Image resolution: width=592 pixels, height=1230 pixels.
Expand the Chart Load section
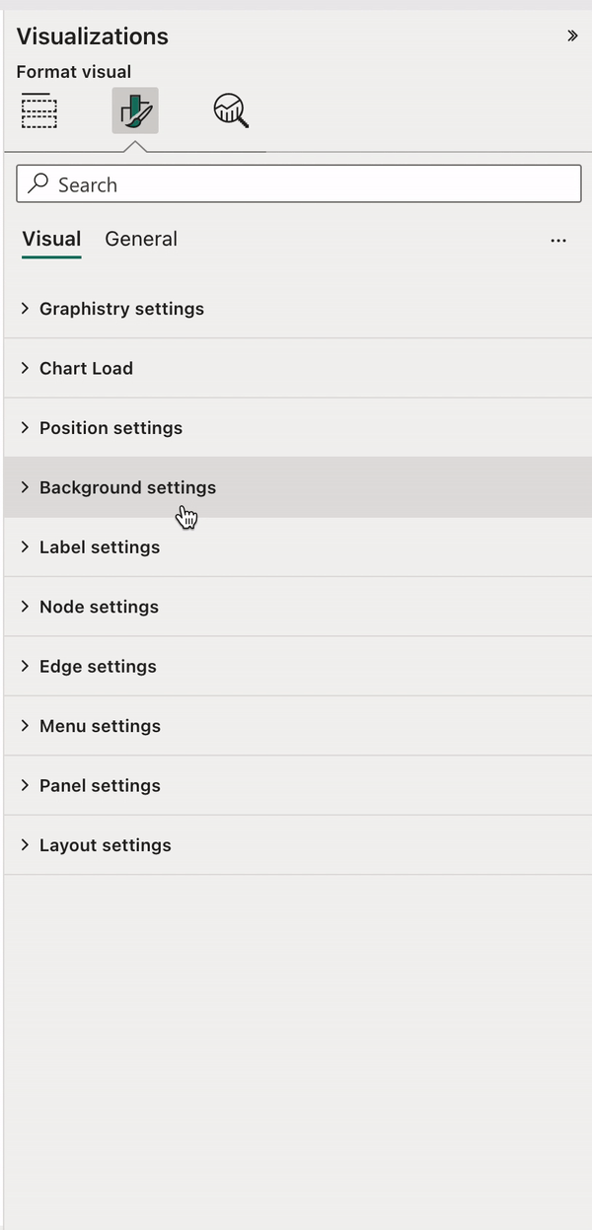coord(86,368)
